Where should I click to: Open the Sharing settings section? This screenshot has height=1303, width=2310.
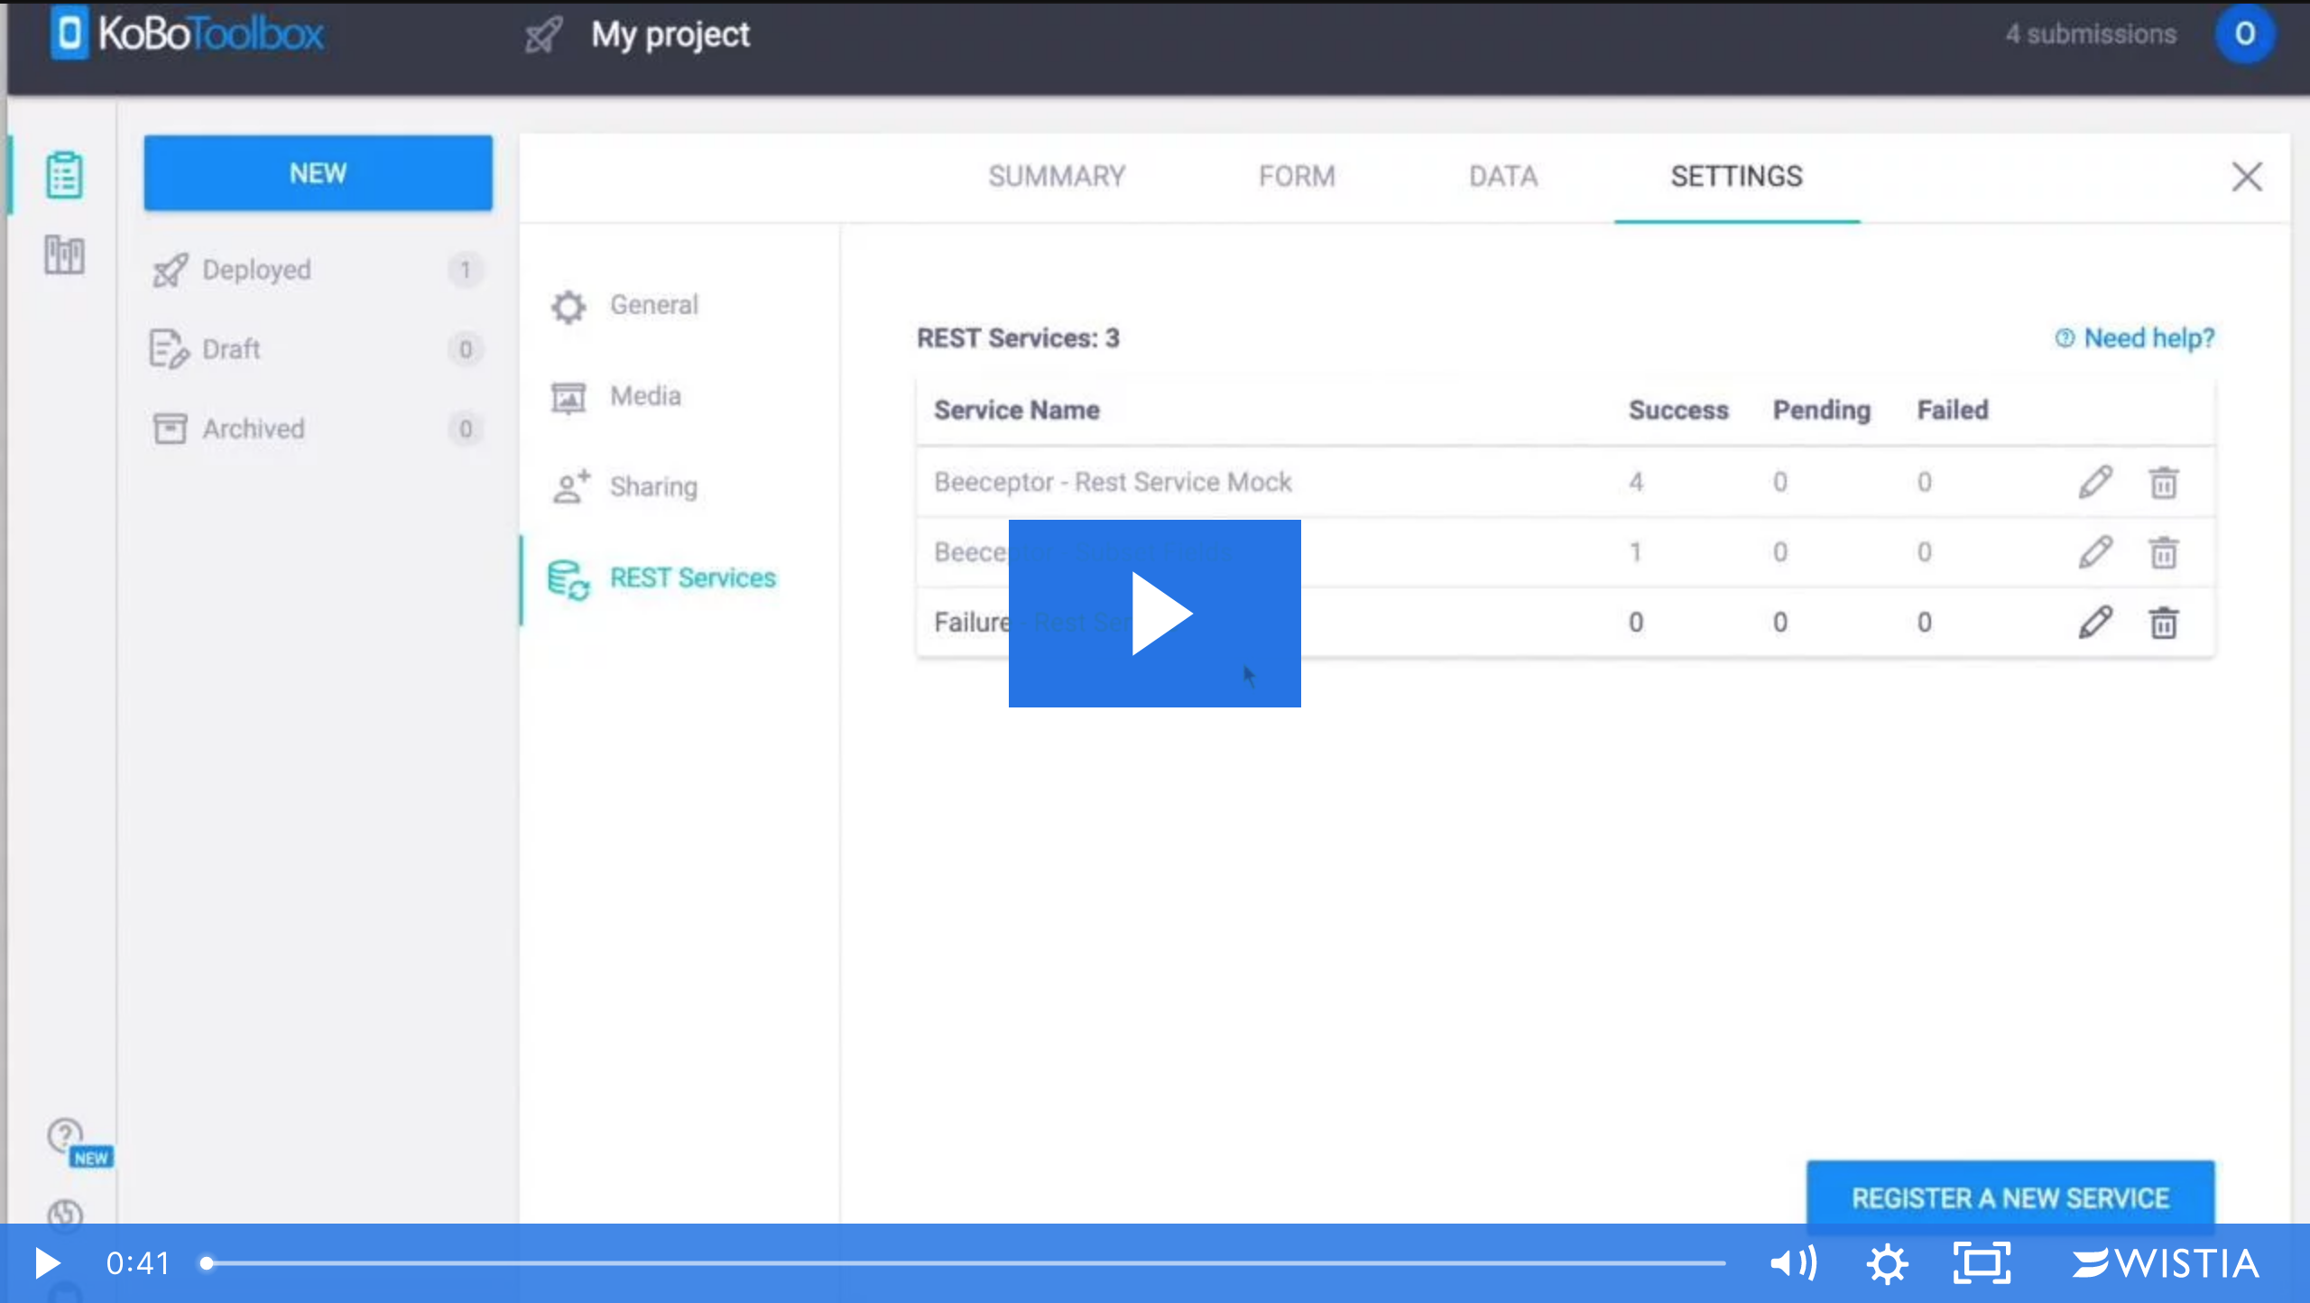coord(653,486)
